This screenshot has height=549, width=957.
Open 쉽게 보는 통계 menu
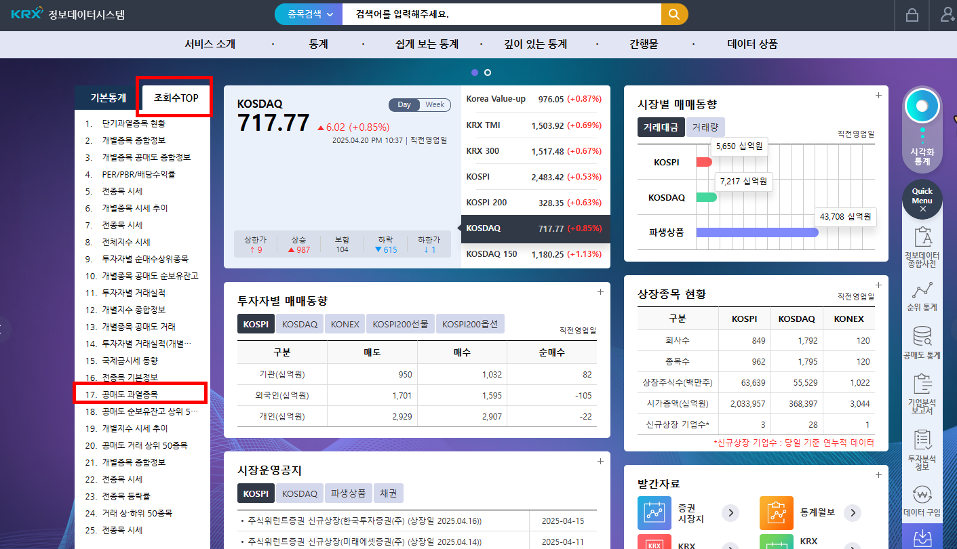[427, 44]
